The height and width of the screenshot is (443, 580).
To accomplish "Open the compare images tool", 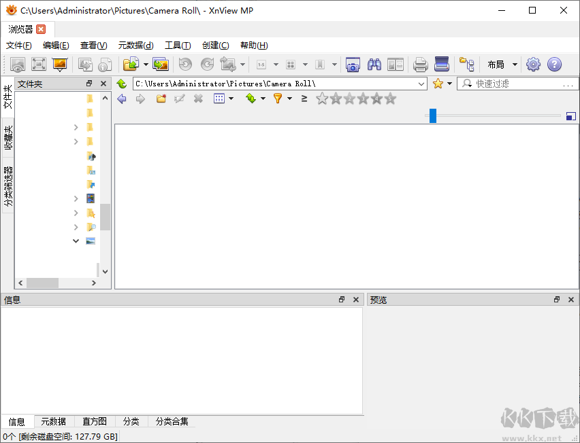I will click(395, 65).
